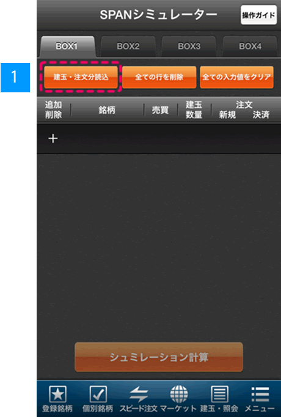
Task: Switch to the BOX2 tab
Action: (128, 46)
